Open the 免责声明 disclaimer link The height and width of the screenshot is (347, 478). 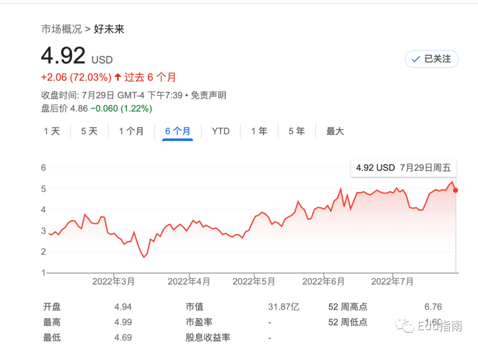click(x=208, y=96)
